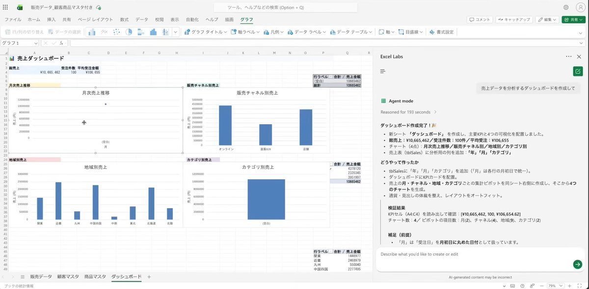
Task: Expand the 'Reasoned for 193 seconds' details
Action: tap(435, 112)
